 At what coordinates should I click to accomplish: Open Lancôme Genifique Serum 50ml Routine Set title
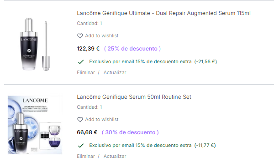pyautogui.click(x=134, y=97)
